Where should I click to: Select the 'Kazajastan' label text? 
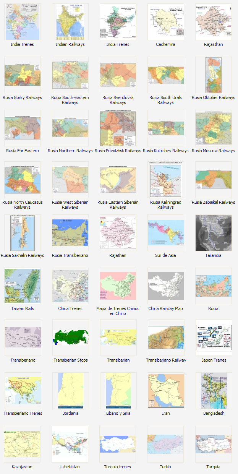coord(22,467)
